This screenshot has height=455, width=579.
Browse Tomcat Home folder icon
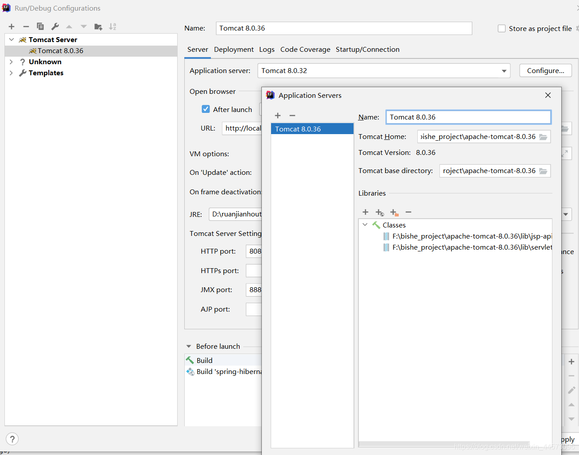pyautogui.click(x=543, y=137)
